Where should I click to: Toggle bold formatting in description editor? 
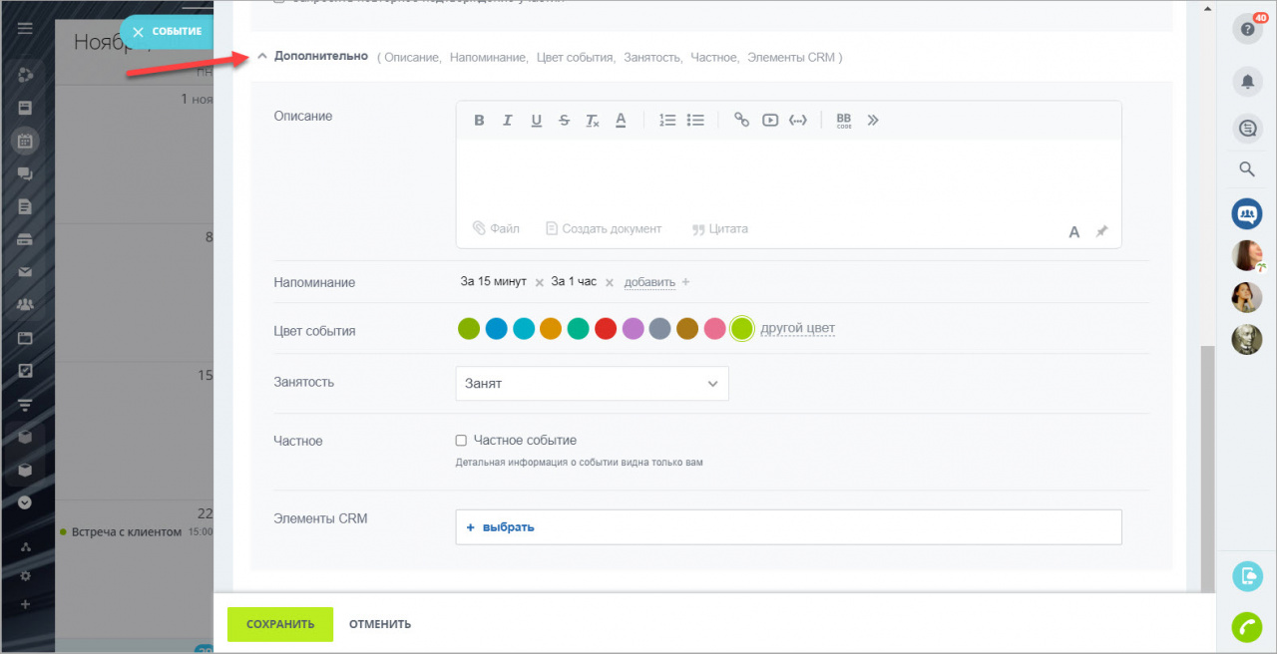click(479, 121)
